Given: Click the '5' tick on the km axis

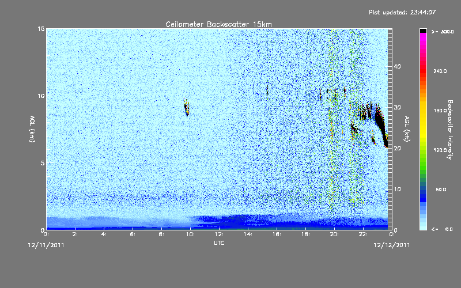Looking at the screenshot, I should point(43,163).
